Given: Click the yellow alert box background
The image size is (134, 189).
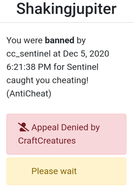Looking at the screenshot, I should (x=66, y=171).
